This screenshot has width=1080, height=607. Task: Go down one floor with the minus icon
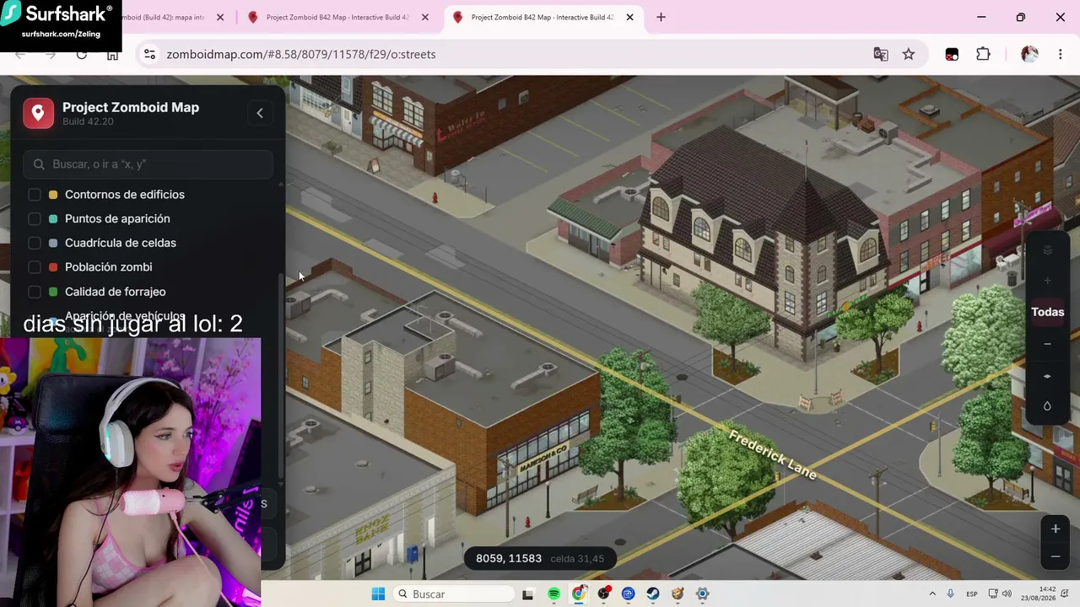tap(1047, 344)
